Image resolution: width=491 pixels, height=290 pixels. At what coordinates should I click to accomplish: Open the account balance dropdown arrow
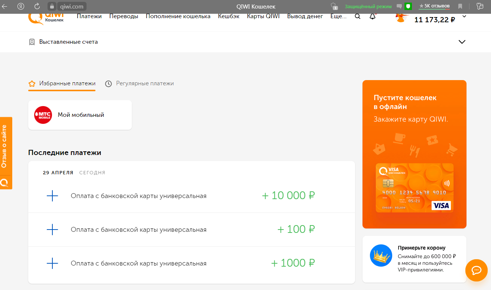(x=464, y=17)
